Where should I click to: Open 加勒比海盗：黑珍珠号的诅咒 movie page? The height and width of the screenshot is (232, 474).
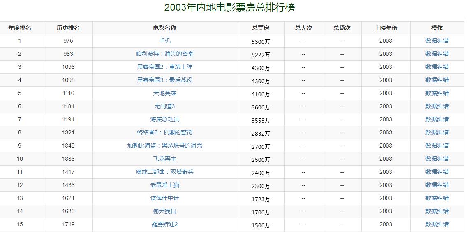pyautogui.click(x=164, y=146)
